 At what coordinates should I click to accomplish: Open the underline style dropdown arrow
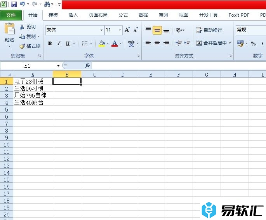(x=74, y=44)
